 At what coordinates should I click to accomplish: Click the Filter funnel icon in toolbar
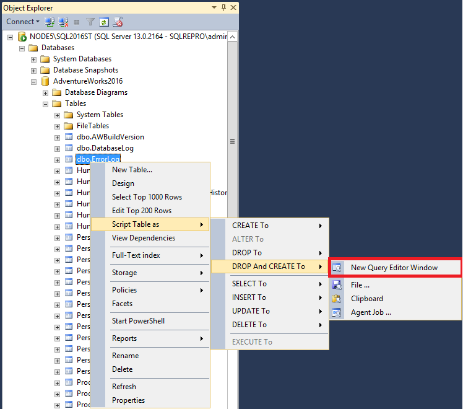[x=90, y=22]
